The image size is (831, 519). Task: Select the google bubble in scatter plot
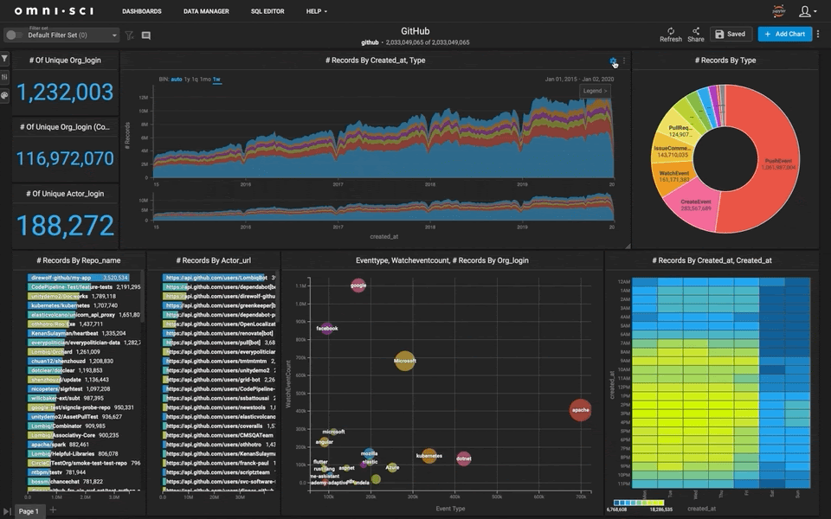click(x=358, y=285)
